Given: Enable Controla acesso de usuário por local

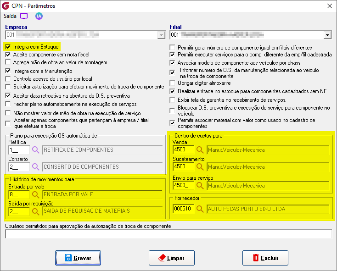Looking at the screenshot, I should click(8, 79).
